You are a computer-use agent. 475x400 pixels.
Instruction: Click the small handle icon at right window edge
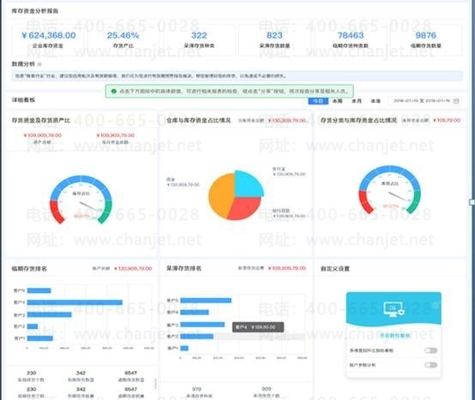coord(472,202)
